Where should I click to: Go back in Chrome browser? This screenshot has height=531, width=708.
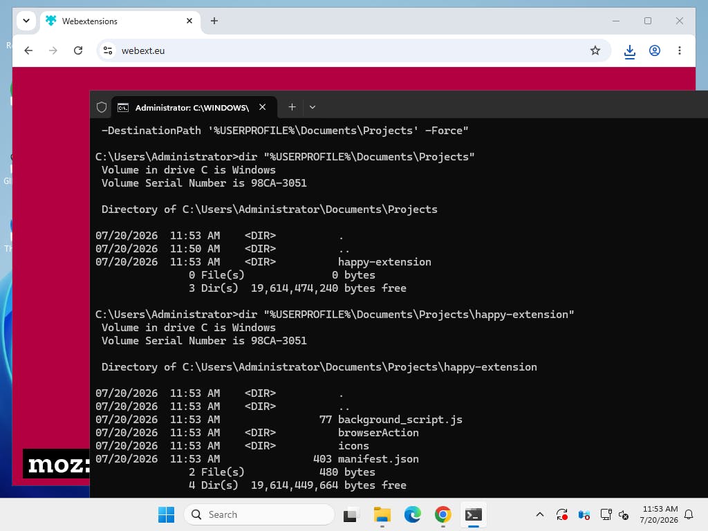[x=28, y=50]
